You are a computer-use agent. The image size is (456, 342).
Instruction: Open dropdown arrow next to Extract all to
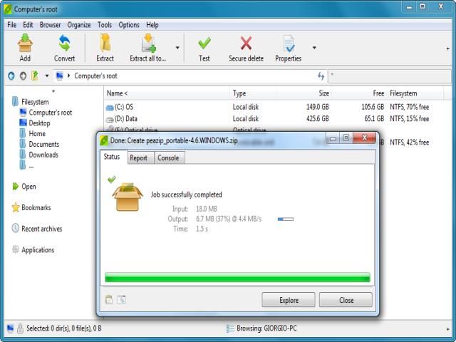click(x=177, y=48)
